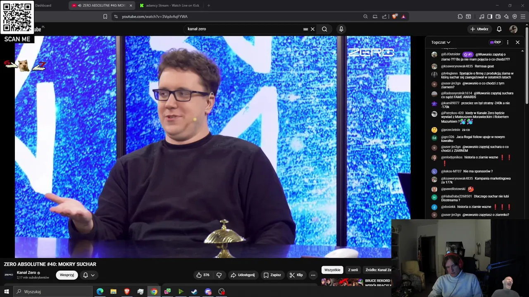The width and height of the screenshot is (529, 297).
Task: Select the Wszystkie filter chip
Action: pos(332,270)
